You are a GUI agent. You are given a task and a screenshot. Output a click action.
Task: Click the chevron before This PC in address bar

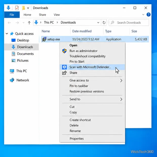[x=41, y=23]
